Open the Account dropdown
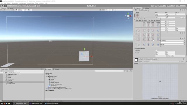The width and height of the screenshot is (187, 105). coord(162,6)
